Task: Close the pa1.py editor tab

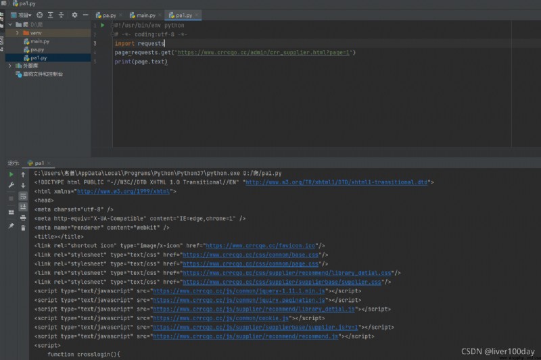Action: [197, 15]
